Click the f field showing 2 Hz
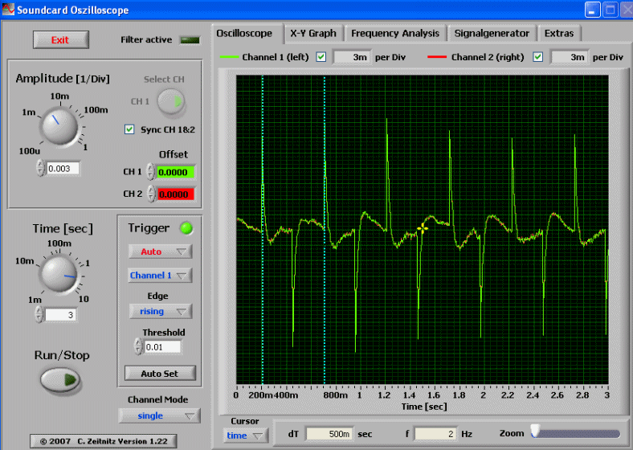633x450 pixels. click(435, 434)
